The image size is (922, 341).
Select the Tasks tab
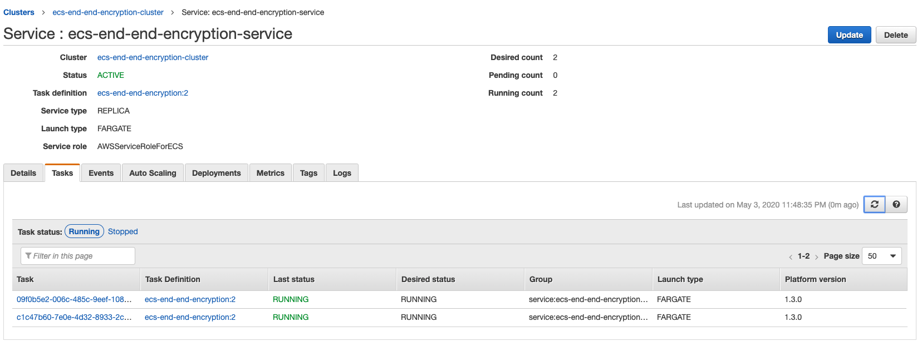pyautogui.click(x=62, y=173)
